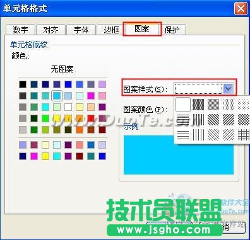Choose the bright green color swatch

pos(45,118)
